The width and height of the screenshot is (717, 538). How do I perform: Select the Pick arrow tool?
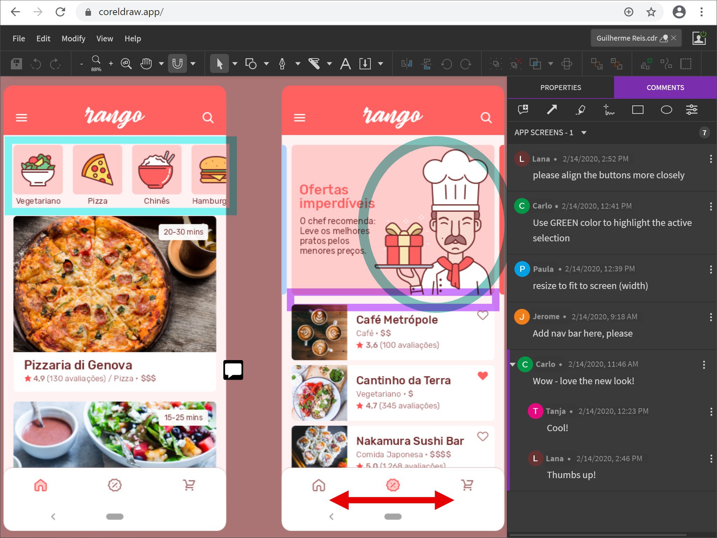220,64
